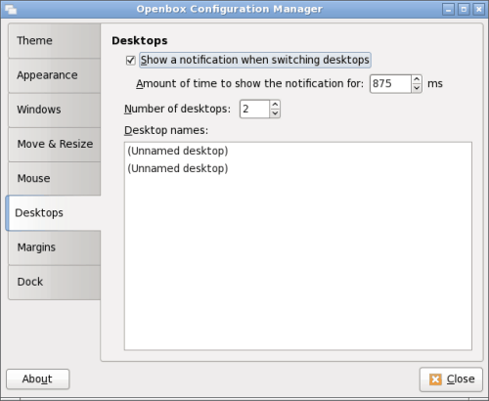Click the orange X icon on Close
The height and width of the screenshot is (401, 489).
(x=435, y=379)
